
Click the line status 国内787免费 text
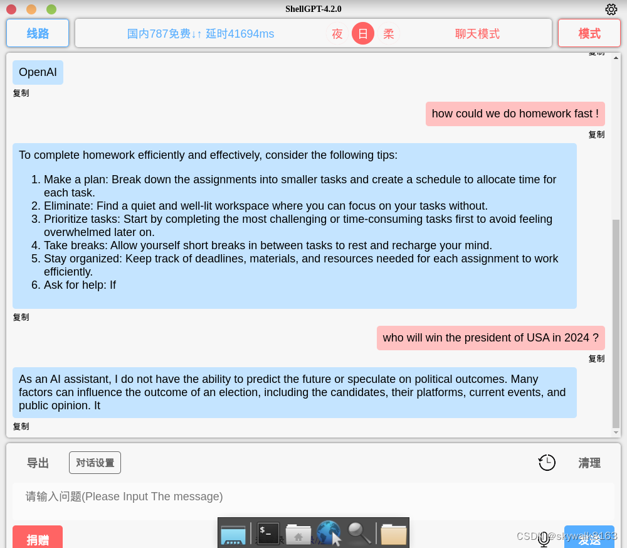tap(201, 34)
